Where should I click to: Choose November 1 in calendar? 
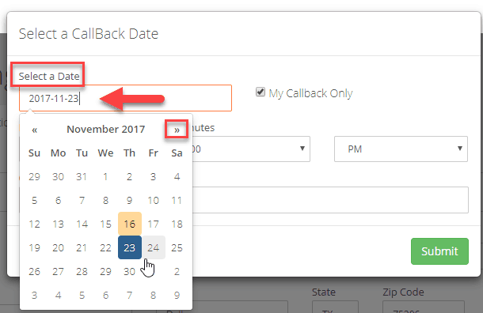pos(105,176)
